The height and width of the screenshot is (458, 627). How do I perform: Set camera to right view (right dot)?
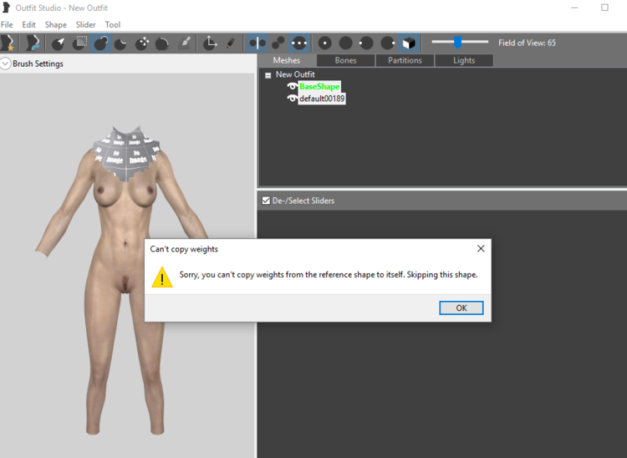pyautogui.click(x=387, y=43)
